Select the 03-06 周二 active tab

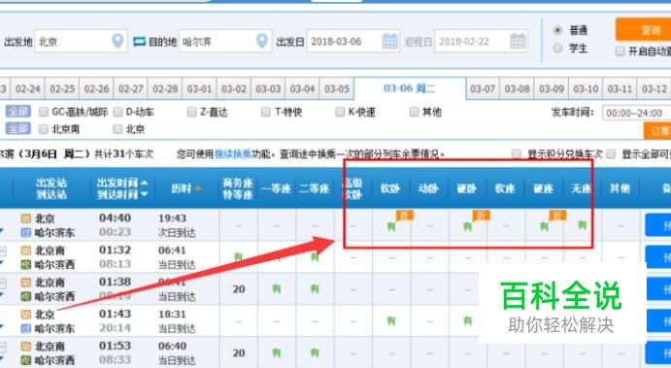pyautogui.click(x=410, y=88)
